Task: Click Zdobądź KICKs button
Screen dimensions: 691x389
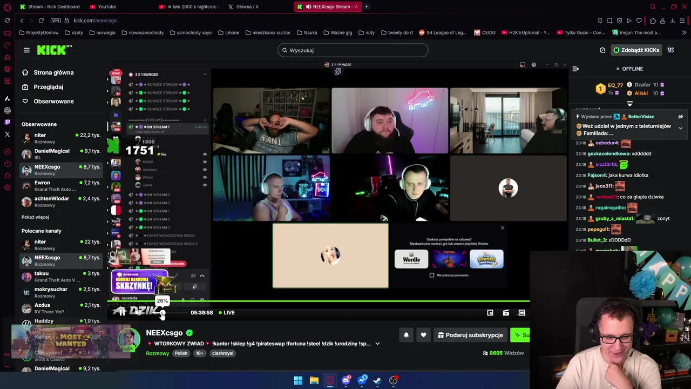Action: tap(636, 50)
